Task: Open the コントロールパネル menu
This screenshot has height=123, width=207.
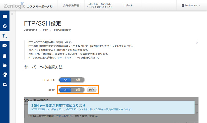Action: (x=100, y=6)
